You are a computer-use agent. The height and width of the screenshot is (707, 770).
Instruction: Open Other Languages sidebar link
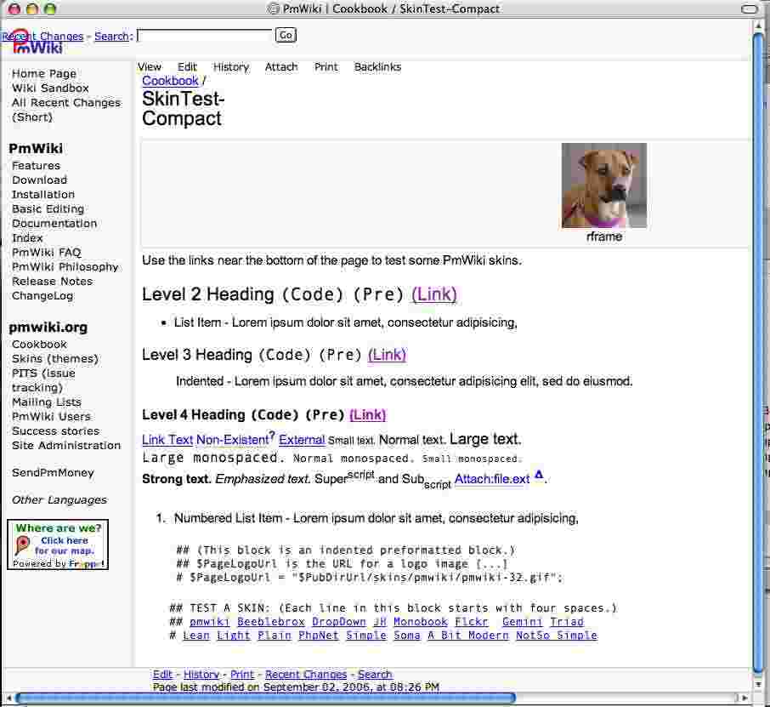click(59, 500)
